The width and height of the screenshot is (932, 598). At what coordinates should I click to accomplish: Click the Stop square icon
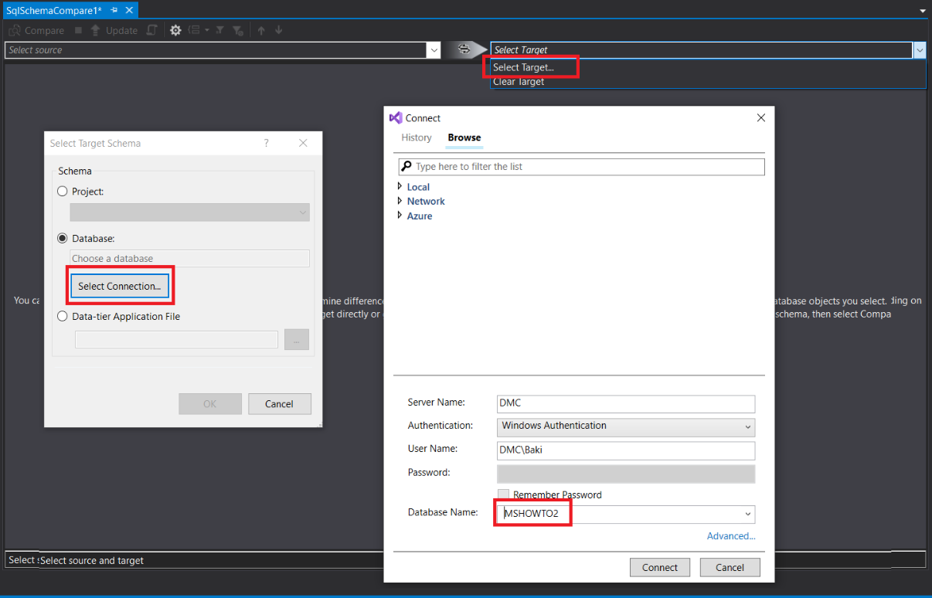coord(78,30)
